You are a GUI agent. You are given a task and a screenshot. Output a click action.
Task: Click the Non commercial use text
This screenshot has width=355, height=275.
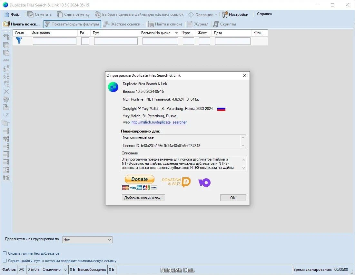point(138,137)
